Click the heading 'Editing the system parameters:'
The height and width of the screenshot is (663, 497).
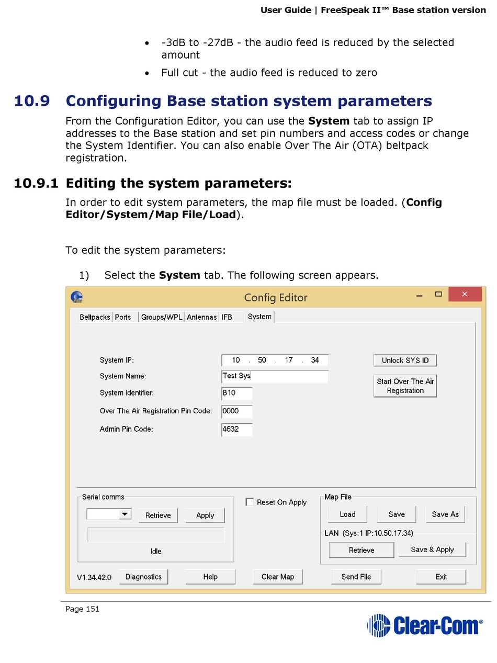coord(178,184)
